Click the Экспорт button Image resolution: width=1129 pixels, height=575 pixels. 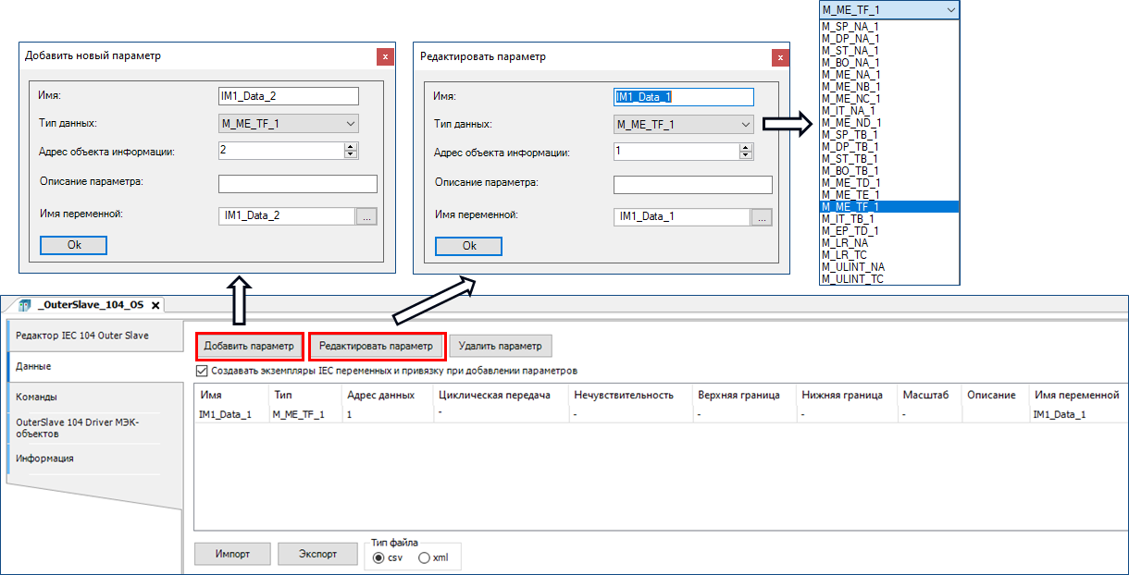pos(317,554)
